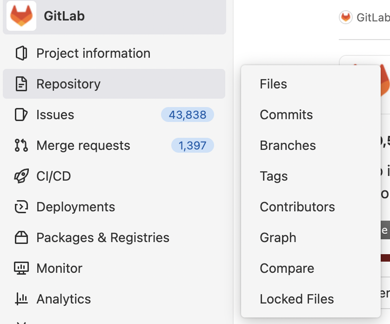Click the Deployments icon
Image resolution: width=390 pixels, height=324 pixels.
point(21,207)
